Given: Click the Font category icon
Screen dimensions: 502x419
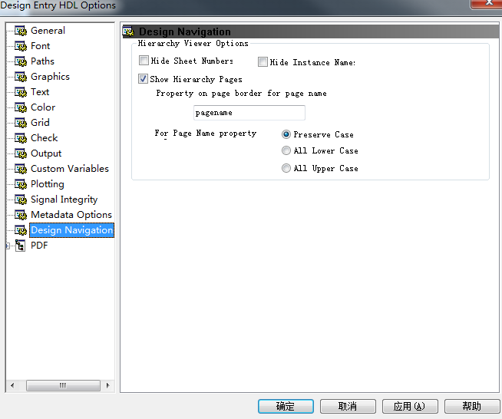Looking at the screenshot, I should (21, 46).
